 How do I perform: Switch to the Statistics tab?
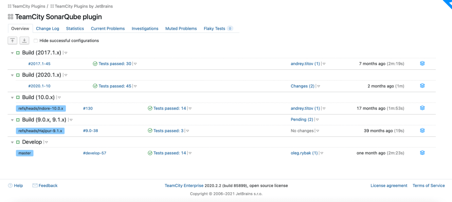coord(75,29)
